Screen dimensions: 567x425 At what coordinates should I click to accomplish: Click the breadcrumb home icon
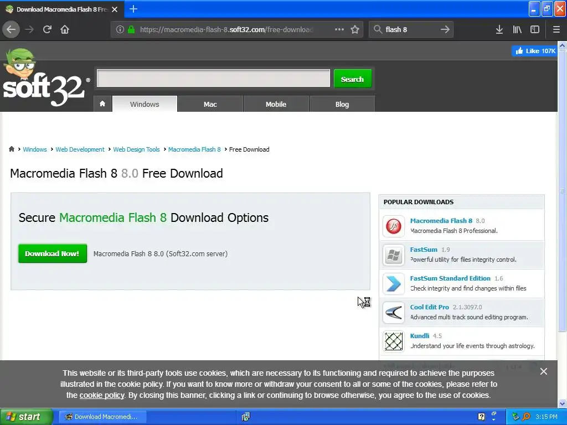point(12,149)
